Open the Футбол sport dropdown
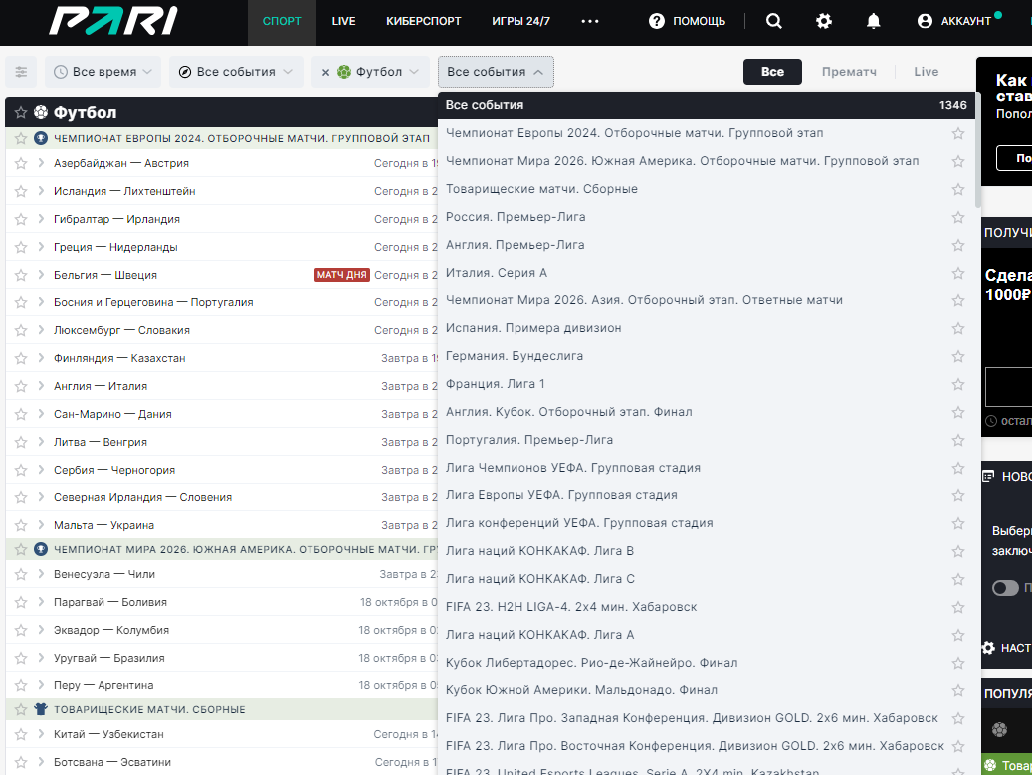 point(378,72)
